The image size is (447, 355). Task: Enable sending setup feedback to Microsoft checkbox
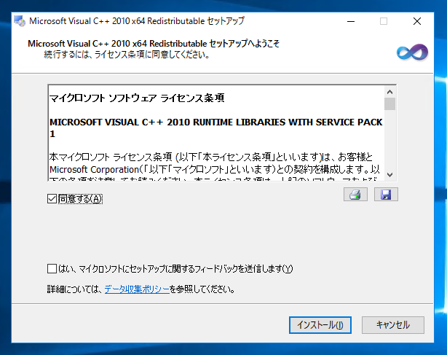(52, 268)
